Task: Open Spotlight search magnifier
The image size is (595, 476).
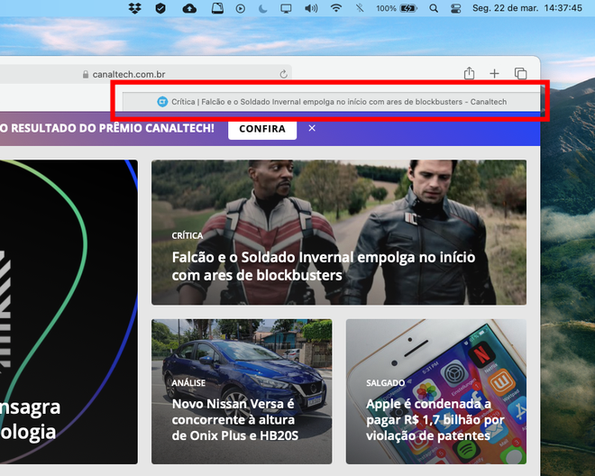Action: point(434,8)
